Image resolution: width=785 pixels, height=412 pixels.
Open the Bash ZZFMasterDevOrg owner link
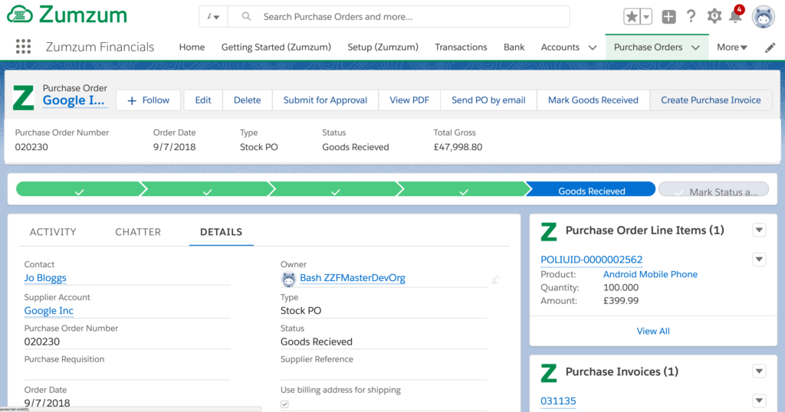pos(353,278)
